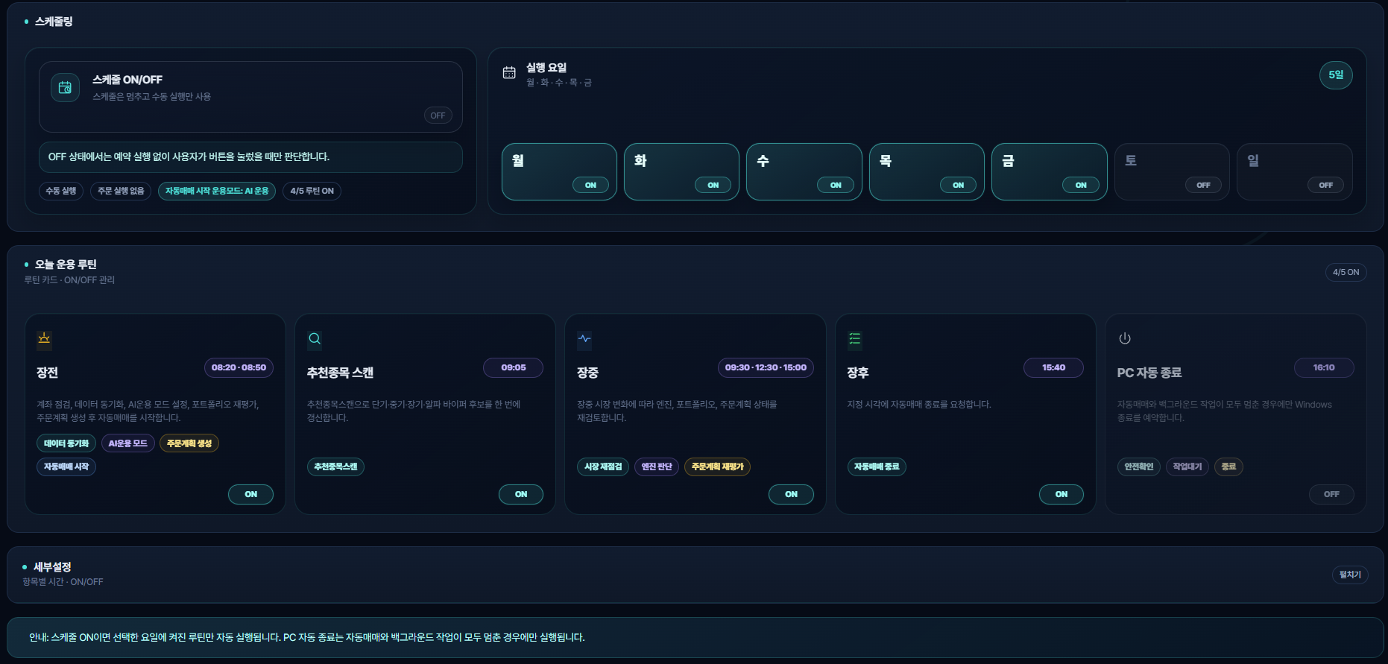Click the schedule ON/OFF calendar icon
This screenshot has width=1388, height=664.
[x=65, y=87]
